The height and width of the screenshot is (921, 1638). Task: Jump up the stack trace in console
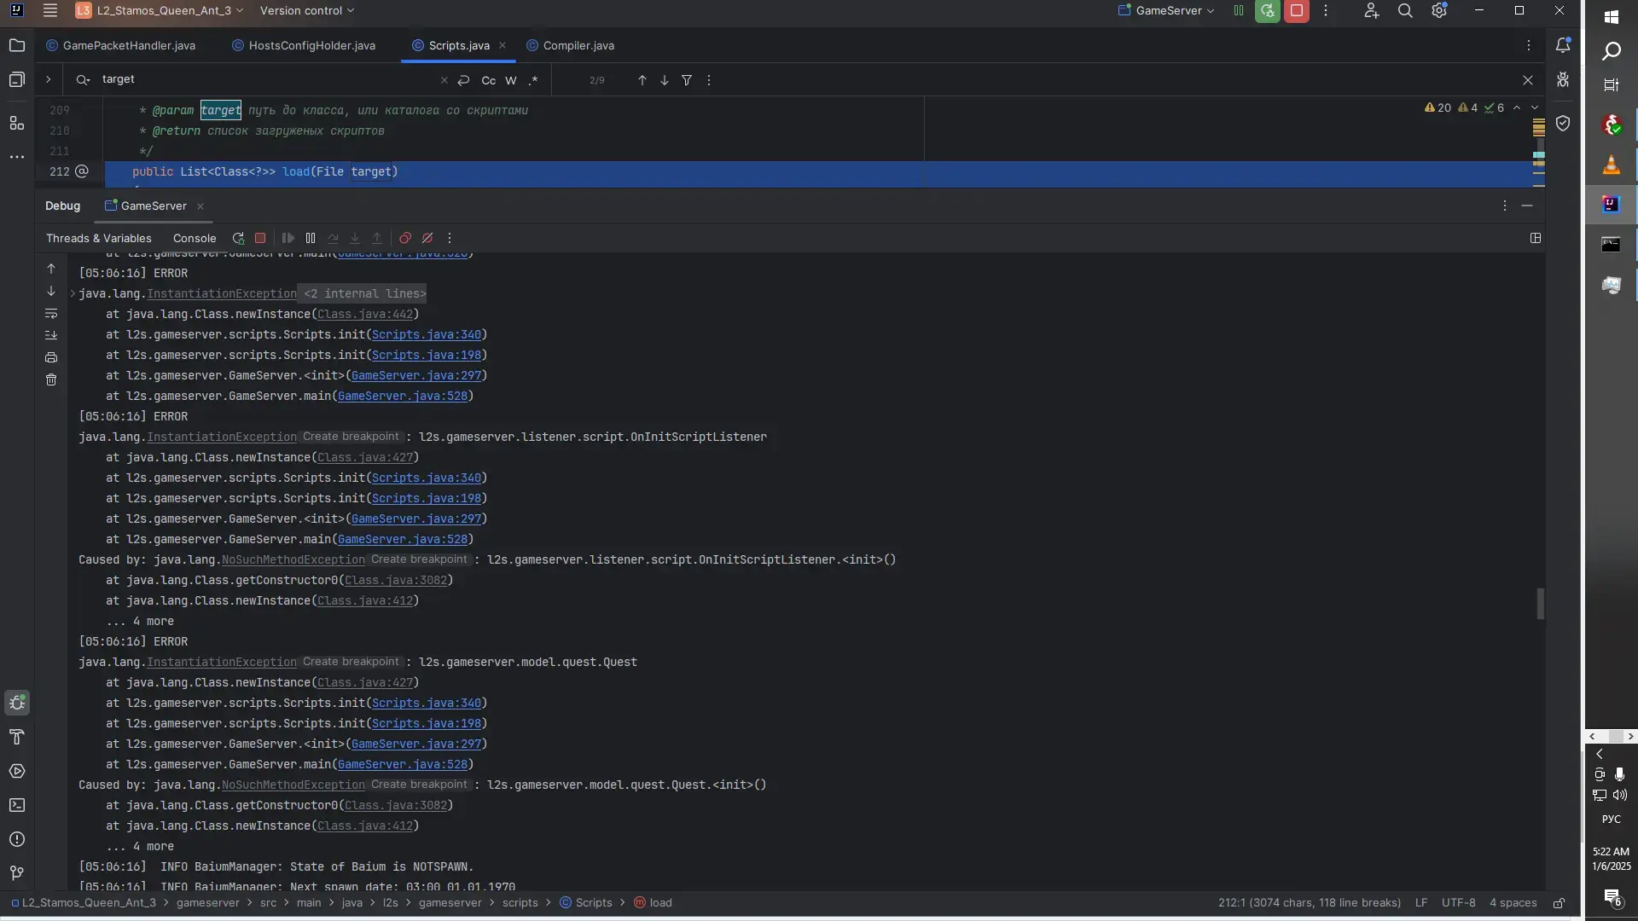51,269
